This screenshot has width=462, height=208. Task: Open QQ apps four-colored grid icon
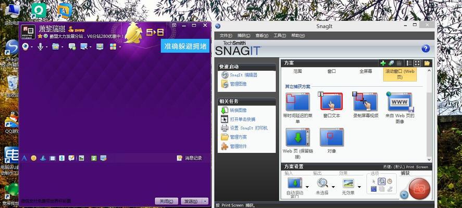click(x=113, y=46)
